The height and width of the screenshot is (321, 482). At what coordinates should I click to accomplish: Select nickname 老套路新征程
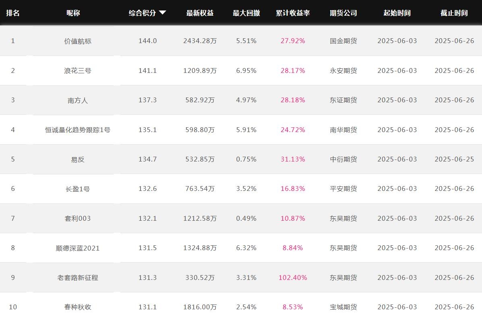pyautogui.click(x=78, y=278)
